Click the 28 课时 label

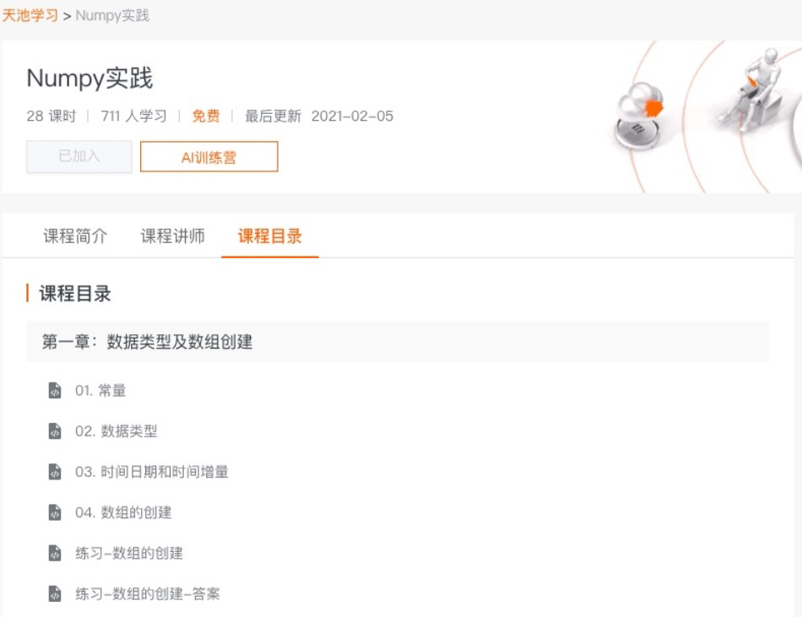pos(51,116)
